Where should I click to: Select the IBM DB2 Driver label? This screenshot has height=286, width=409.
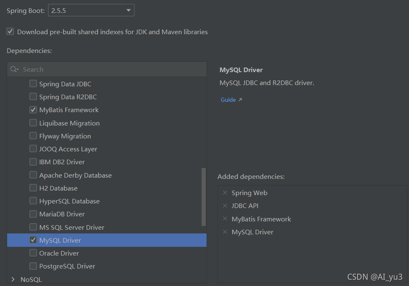point(62,162)
